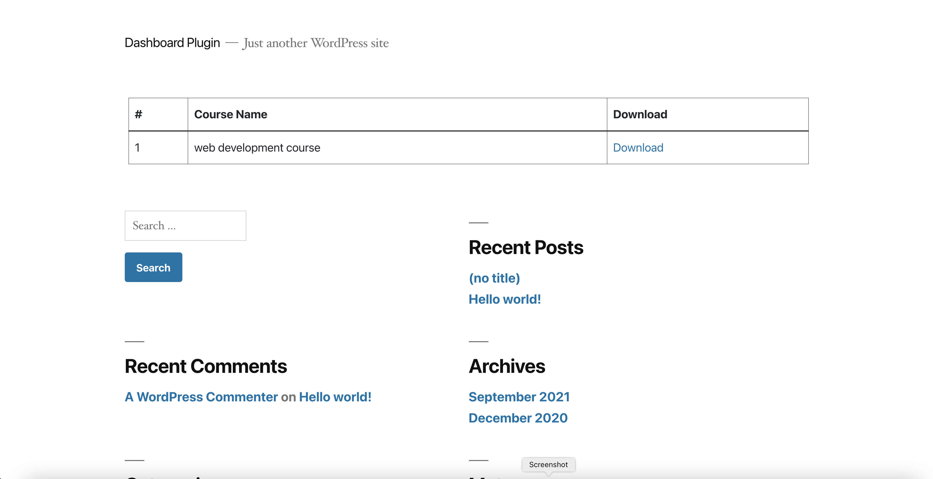This screenshot has width=933, height=479.
Task: Open 'Hello world!' in Recent Comments
Action: click(335, 397)
